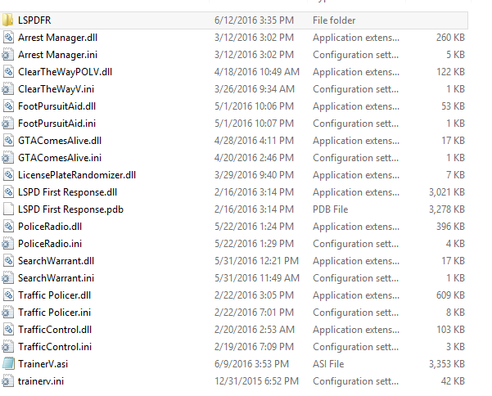The height and width of the screenshot is (396, 492).
Task: Click the LSPD First Response.dll icon
Action: 8,192
